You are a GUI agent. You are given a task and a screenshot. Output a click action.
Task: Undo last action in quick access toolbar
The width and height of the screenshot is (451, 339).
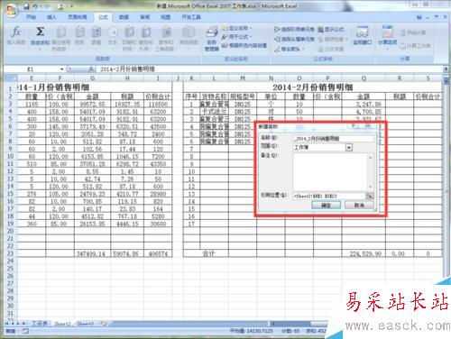[x=36, y=6]
